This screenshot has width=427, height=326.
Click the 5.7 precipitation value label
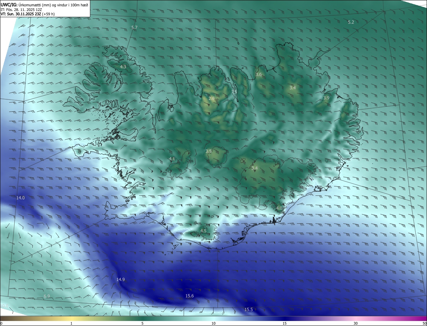point(134,27)
